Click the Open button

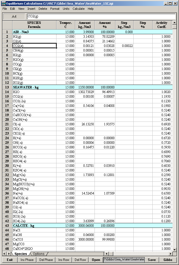tap(96, 260)
